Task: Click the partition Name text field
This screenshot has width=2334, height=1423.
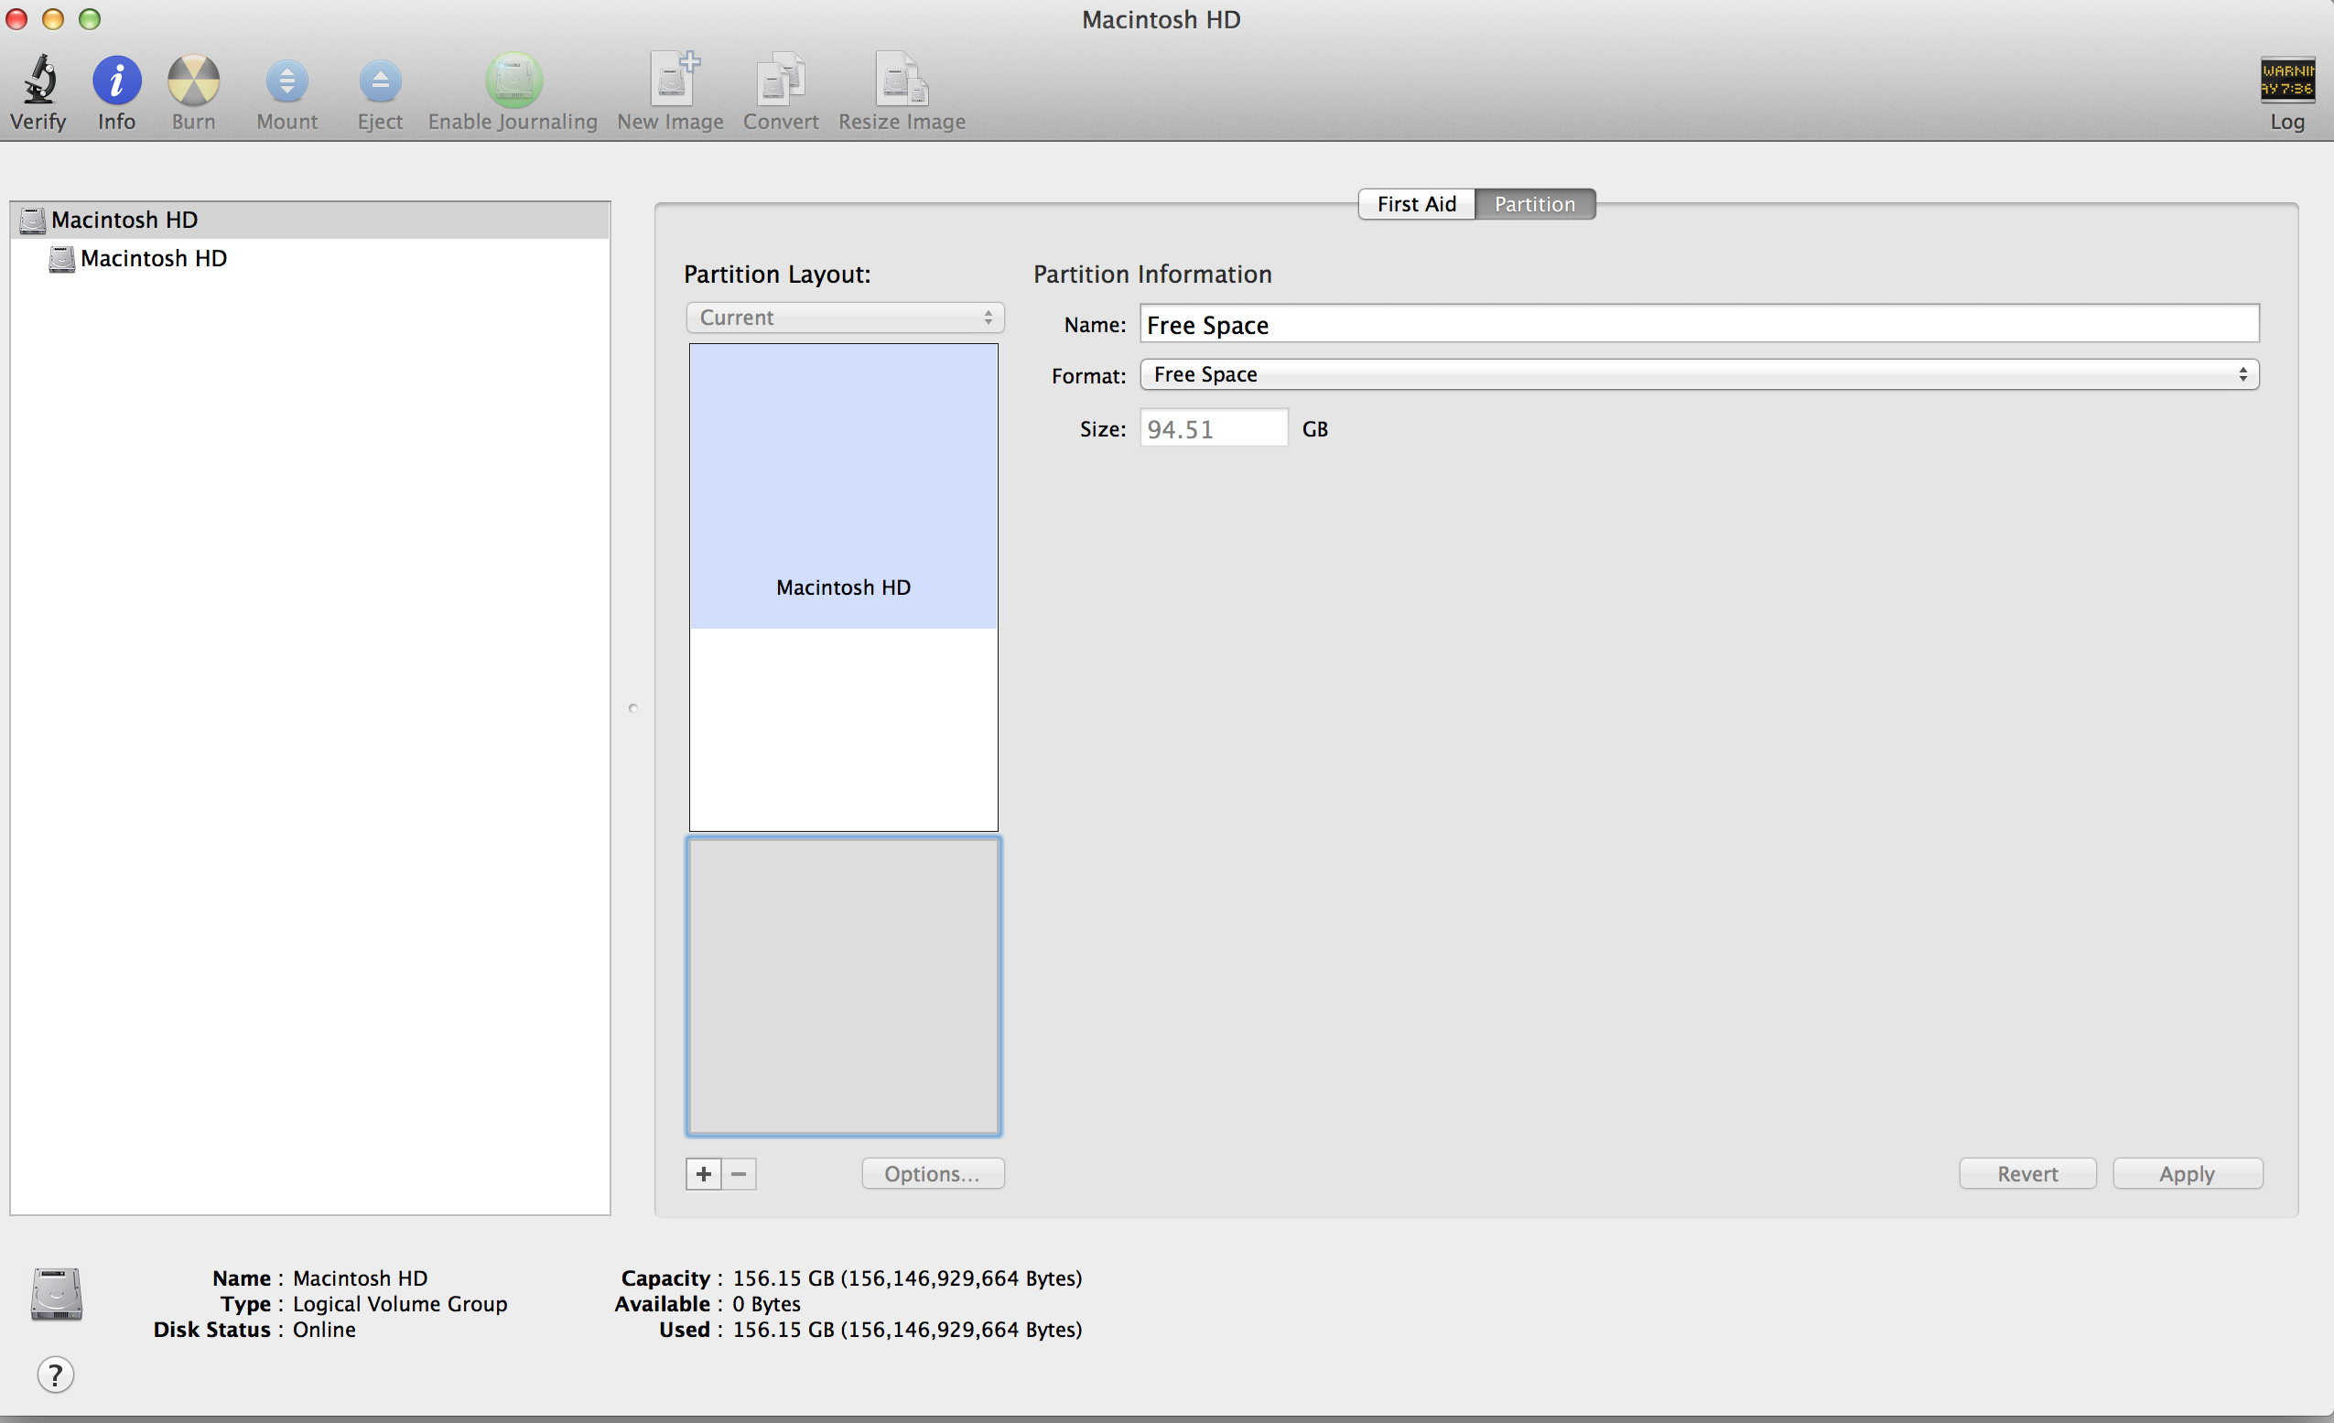Action: pyautogui.click(x=1699, y=325)
